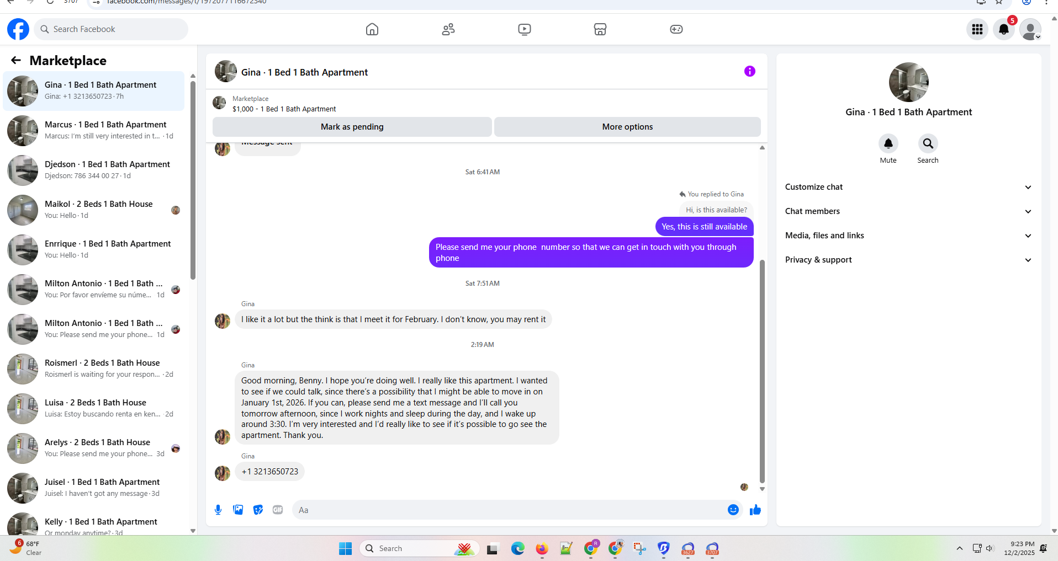1058x561 pixels.
Task: Mark the listing as pending
Action: (x=352, y=127)
